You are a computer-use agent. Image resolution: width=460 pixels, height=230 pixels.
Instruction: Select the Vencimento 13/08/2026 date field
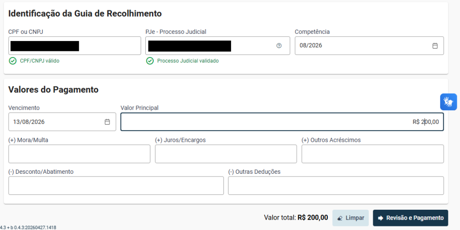tap(62, 122)
